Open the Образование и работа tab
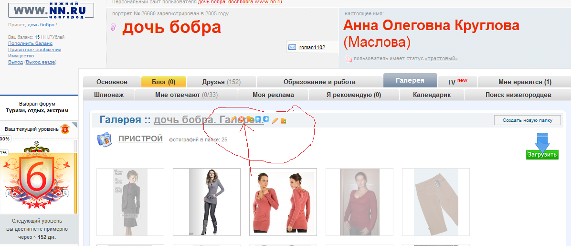 coord(319,82)
